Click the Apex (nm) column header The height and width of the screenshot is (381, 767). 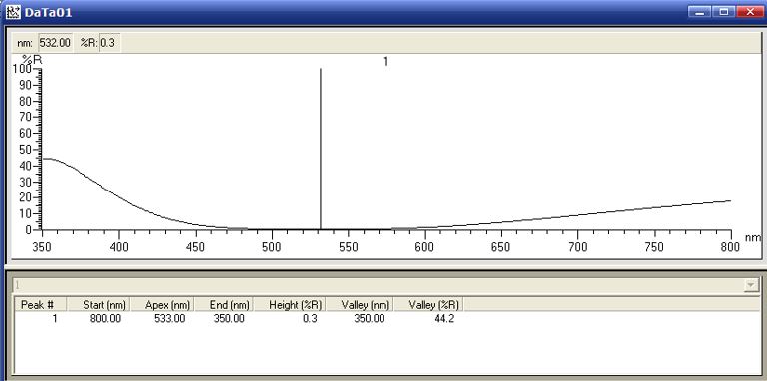click(x=163, y=305)
